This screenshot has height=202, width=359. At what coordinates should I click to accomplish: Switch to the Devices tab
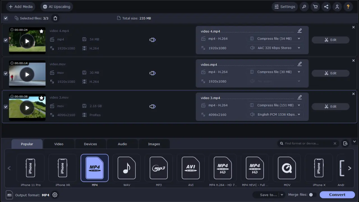click(x=90, y=144)
